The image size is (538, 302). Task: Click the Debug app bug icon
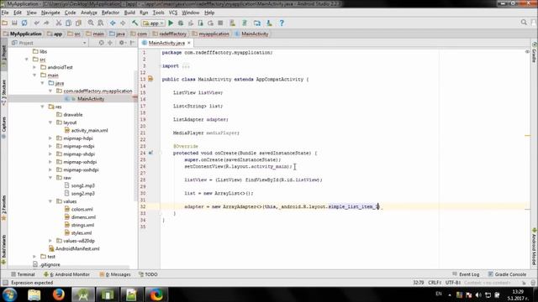(x=181, y=23)
